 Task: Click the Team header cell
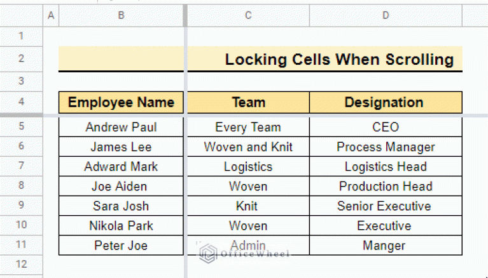coord(248,102)
